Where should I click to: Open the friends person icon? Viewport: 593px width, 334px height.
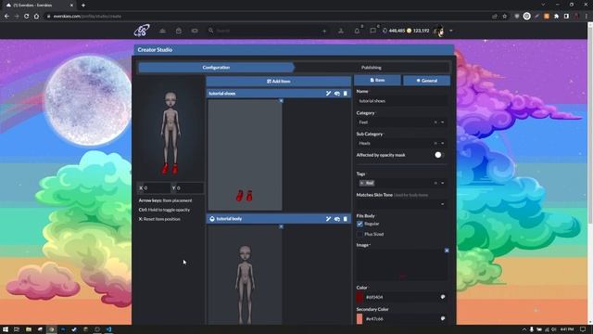click(x=341, y=31)
